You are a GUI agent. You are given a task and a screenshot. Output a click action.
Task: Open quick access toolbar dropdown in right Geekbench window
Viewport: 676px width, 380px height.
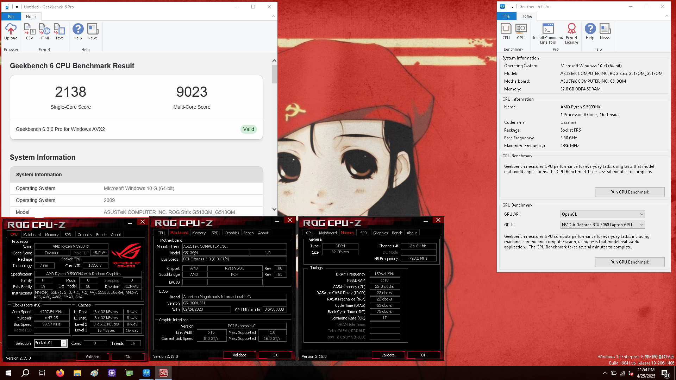[x=512, y=7]
